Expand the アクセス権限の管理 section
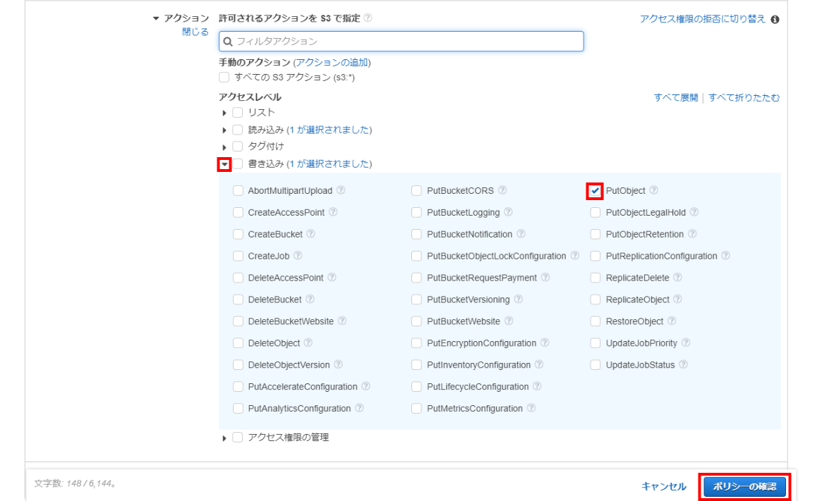The image size is (822, 501). coord(224,438)
